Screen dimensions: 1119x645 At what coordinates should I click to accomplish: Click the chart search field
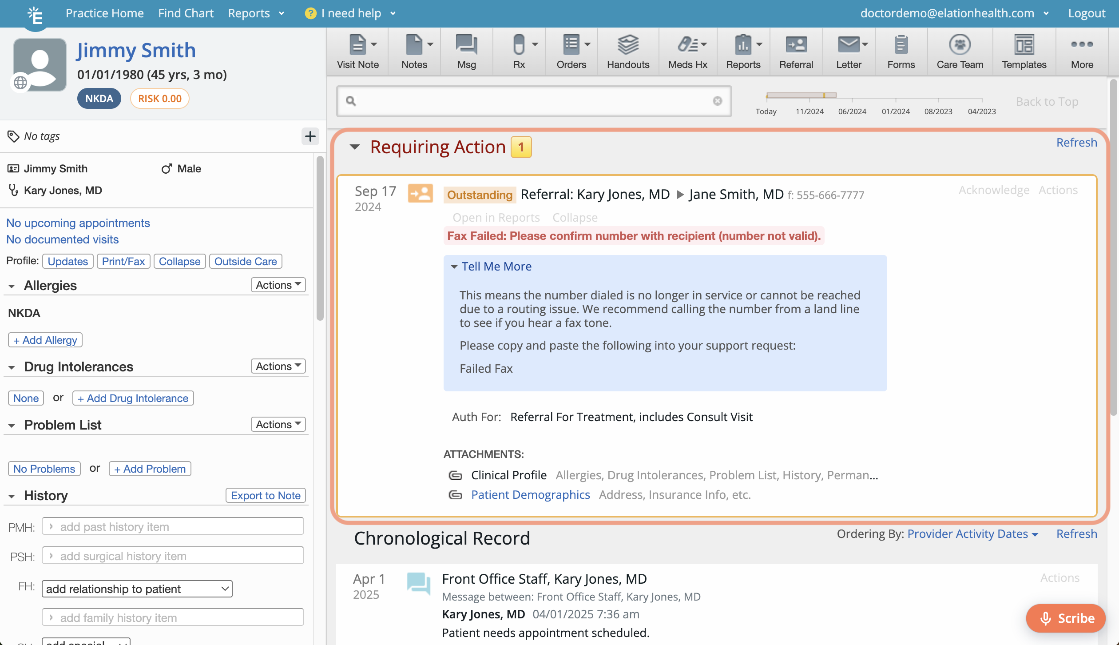coord(533,101)
